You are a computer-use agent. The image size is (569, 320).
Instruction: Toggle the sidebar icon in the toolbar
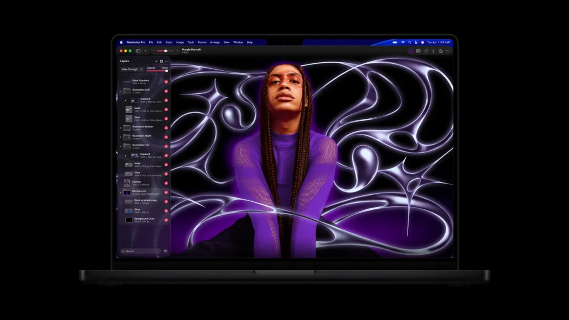coord(138,51)
